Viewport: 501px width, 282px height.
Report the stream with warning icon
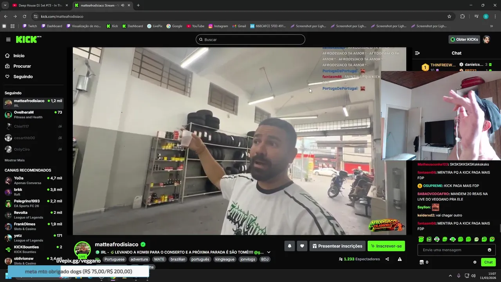tap(400, 259)
